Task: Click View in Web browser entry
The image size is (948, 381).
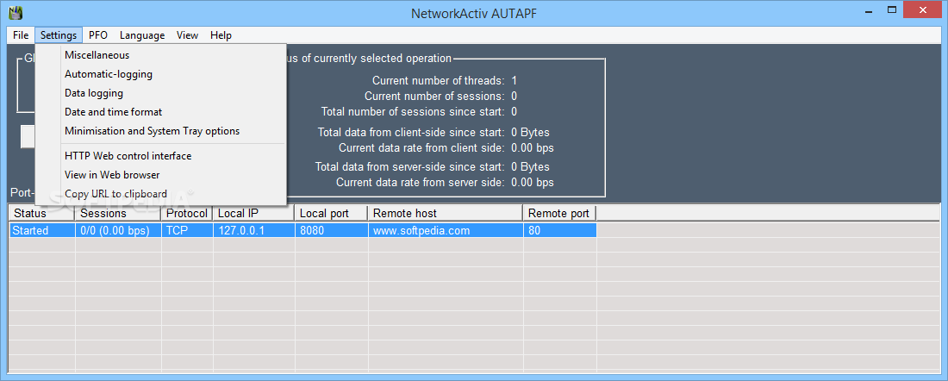Action: 161,175
